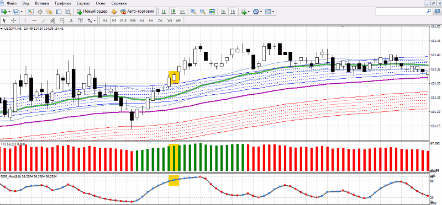Open the Вставка menu
This screenshot has width=442, height=205.
(x=42, y=3)
